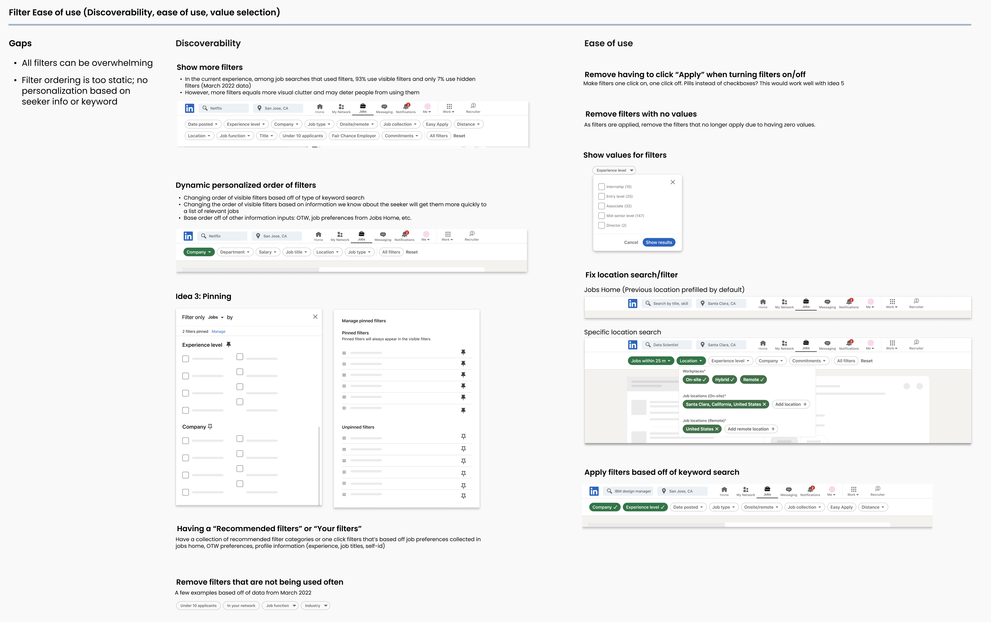Screen dimensions: 991x622
Task: Close the Filter only Jobs by panel
Action: pyautogui.click(x=315, y=317)
